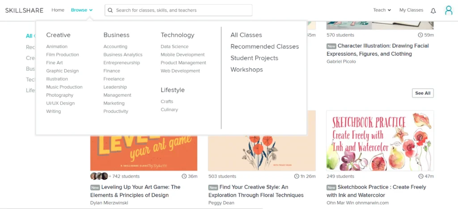Go to Student Projects
Image resolution: width=458 pixels, height=209 pixels.
coord(254,58)
